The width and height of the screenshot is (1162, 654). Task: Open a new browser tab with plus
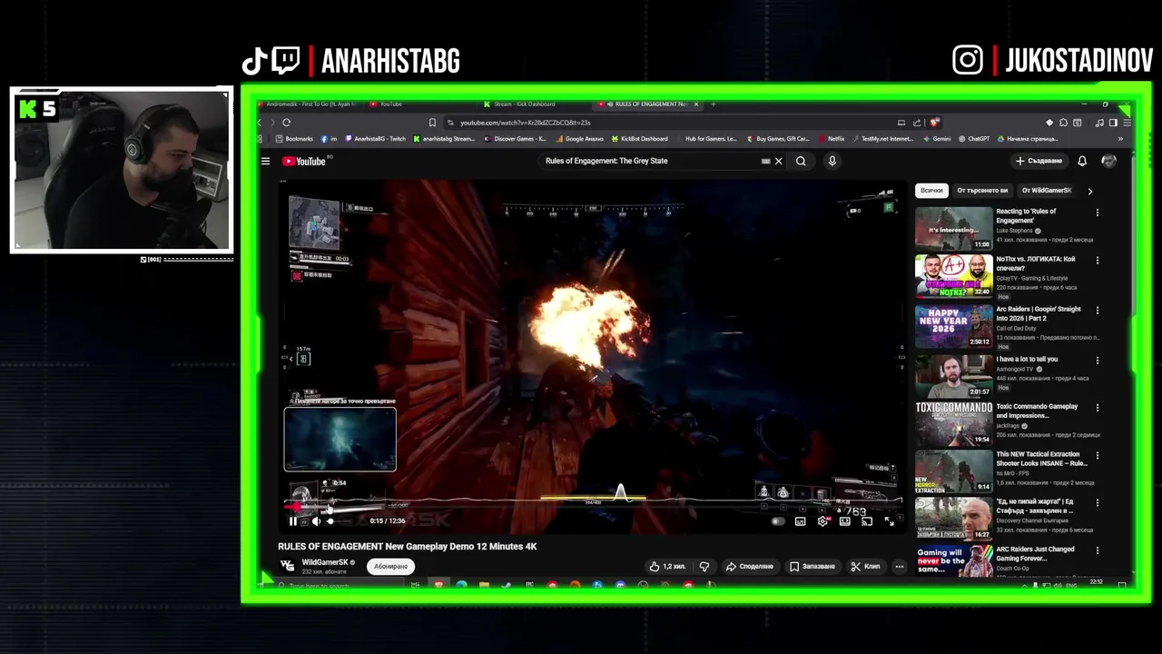click(714, 104)
